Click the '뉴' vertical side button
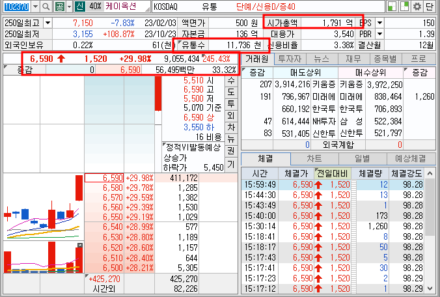Screen dimensions: 440x297 [231, 139]
